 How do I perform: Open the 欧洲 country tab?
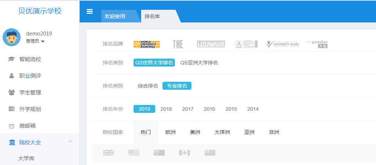pyautogui.click(x=170, y=132)
